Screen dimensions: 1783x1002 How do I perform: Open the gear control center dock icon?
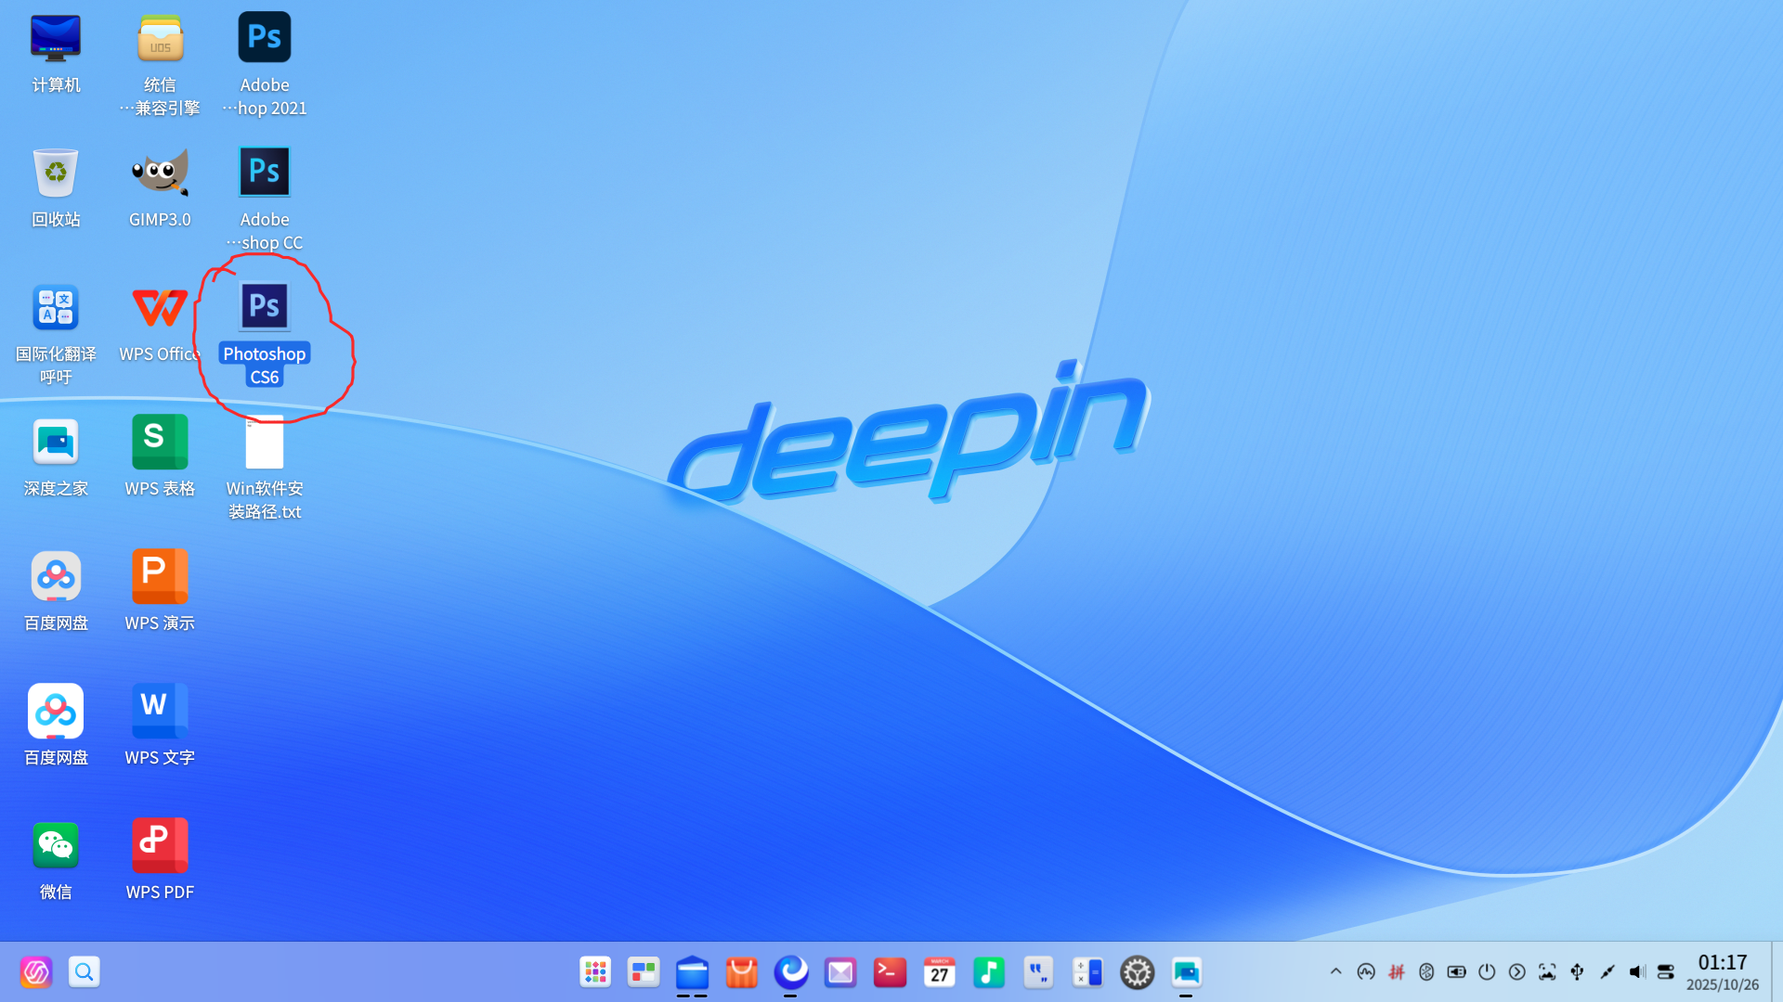coord(1137,971)
